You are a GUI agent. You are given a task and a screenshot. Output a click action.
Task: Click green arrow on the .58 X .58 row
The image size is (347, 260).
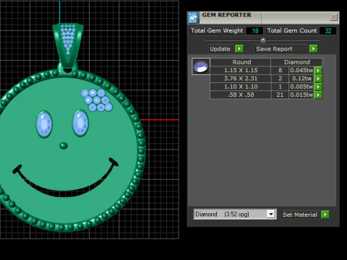(x=318, y=95)
